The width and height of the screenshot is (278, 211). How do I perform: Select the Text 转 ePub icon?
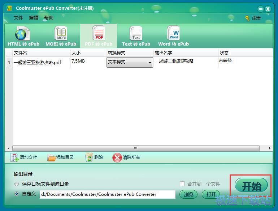[x=136, y=33]
